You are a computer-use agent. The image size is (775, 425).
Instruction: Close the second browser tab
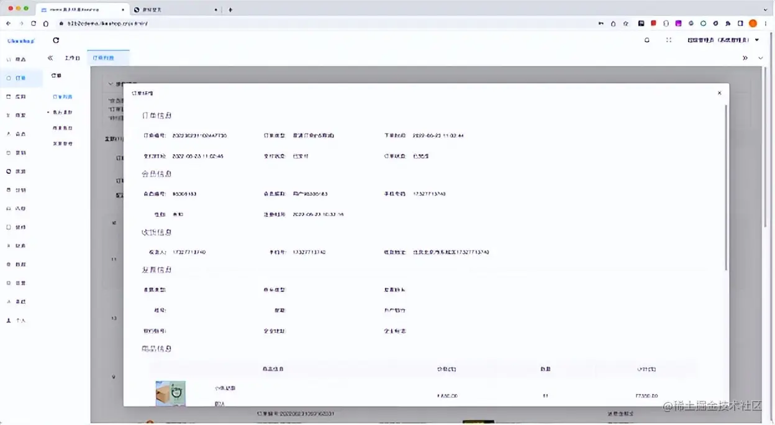point(215,9)
